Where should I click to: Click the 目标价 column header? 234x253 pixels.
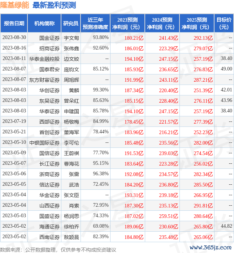coord(224,23)
